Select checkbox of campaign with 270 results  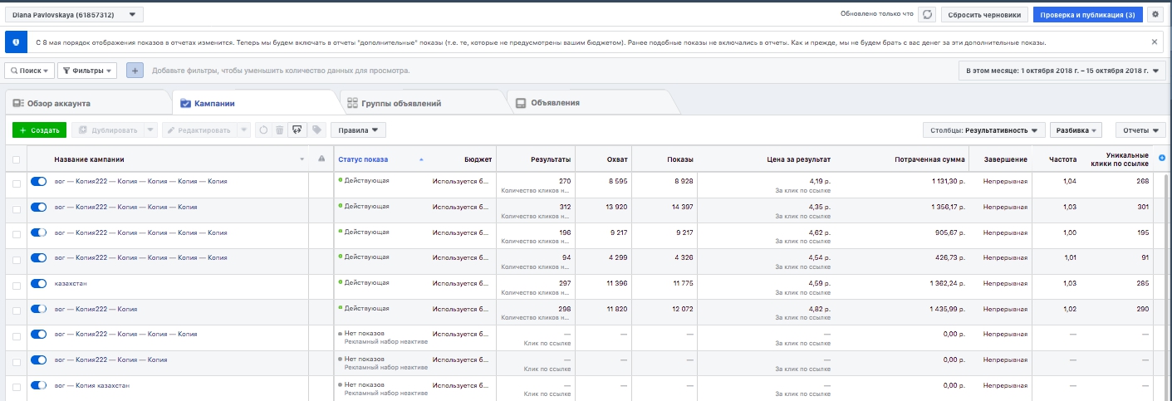17,182
